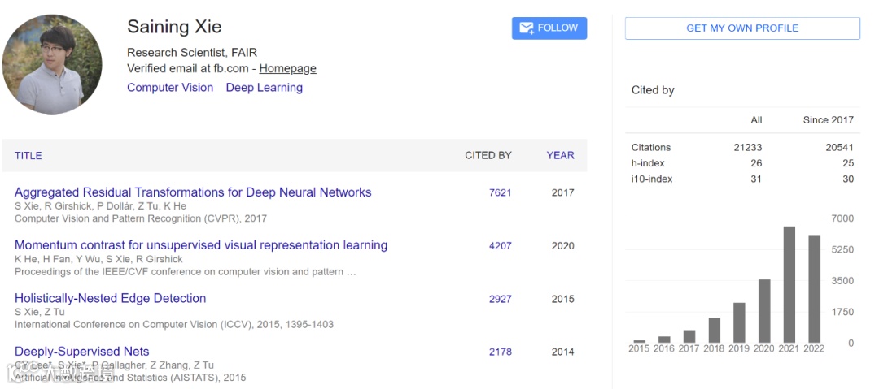Image resolution: width=879 pixels, height=389 pixels.
Task: View 4207 citations of Momentum contrast
Action: tap(501, 246)
